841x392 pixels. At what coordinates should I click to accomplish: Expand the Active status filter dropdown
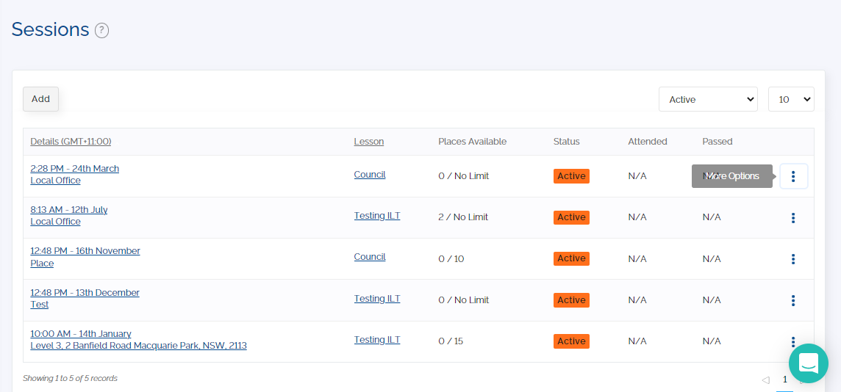(x=707, y=99)
